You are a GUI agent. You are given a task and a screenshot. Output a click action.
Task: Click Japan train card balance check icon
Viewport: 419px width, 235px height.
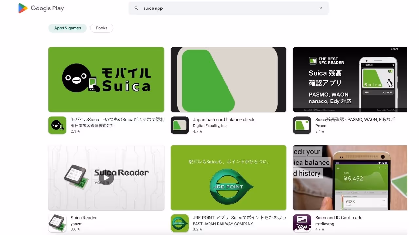point(180,125)
